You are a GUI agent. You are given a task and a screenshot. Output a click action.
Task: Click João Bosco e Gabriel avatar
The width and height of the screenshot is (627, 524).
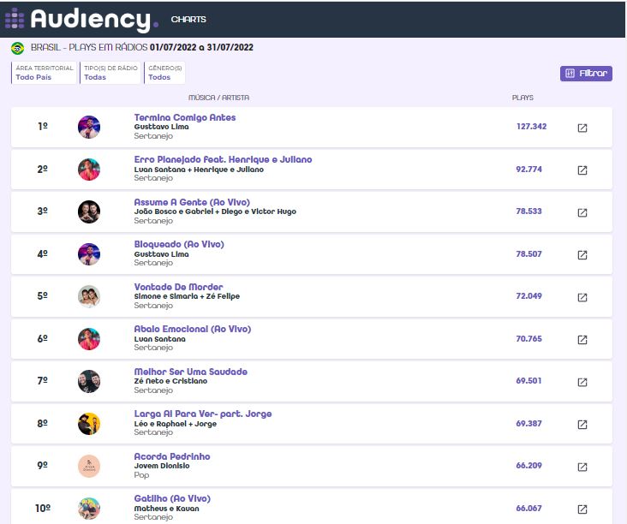tap(89, 211)
